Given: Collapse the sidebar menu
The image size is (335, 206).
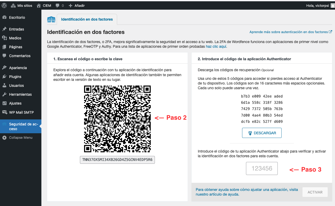Looking at the screenshot, I should [21, 137].
